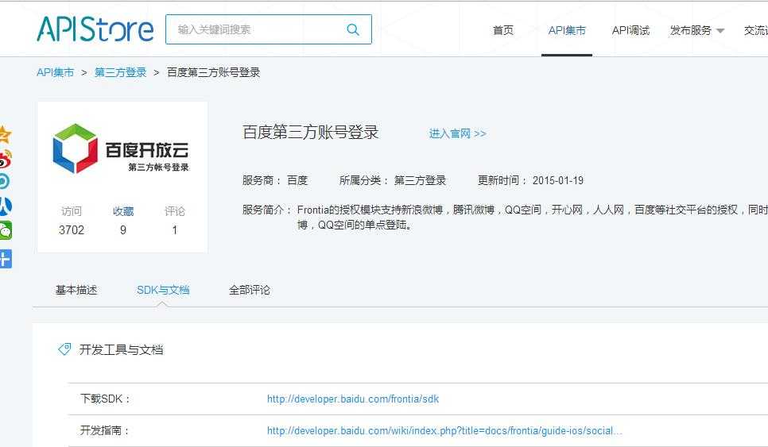Expand the 发布服务 dropdown menu
Screen dimensions: 768x447
[696, 30]
